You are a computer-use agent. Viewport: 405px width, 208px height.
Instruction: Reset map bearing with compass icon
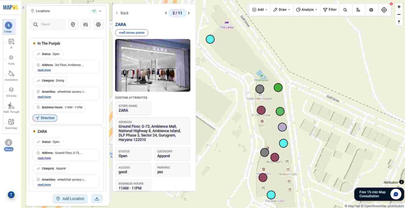point(399,22)
